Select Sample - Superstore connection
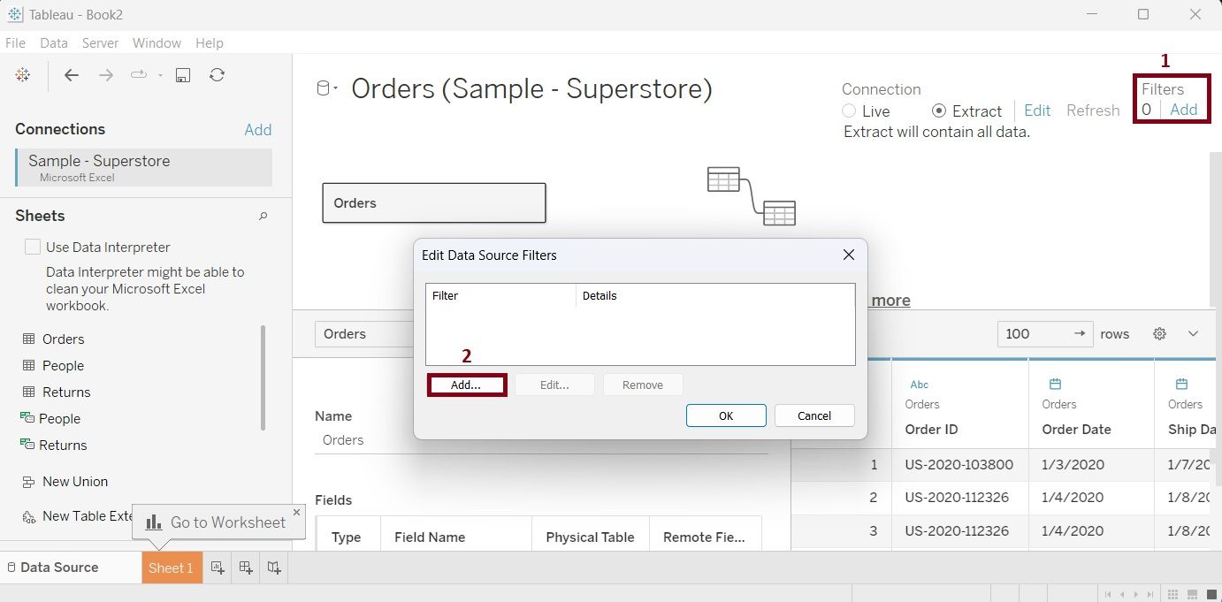1222x602 pixels. (143, 167)
